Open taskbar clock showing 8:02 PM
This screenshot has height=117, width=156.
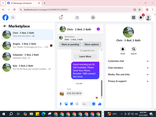pos(143,114)
